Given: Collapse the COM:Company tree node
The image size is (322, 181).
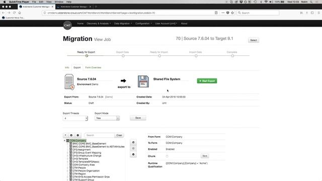Looking at the screenshot, I should 64,141.
